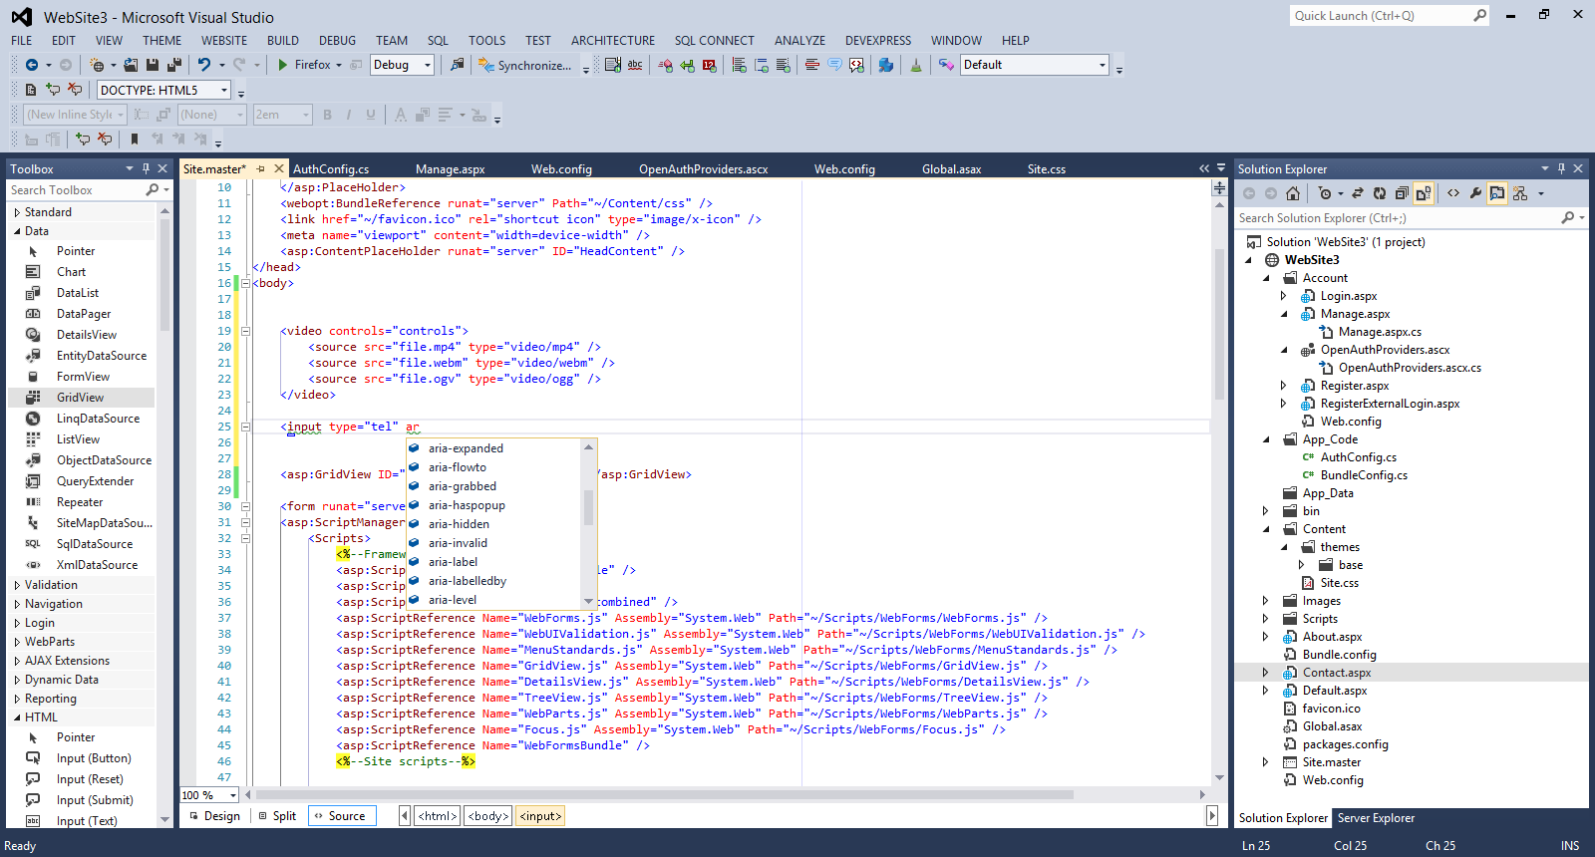Toggle pin on the Site.master tab
Image resolution: width=1595 pixels, height=857 pixels.
(261, 168)
